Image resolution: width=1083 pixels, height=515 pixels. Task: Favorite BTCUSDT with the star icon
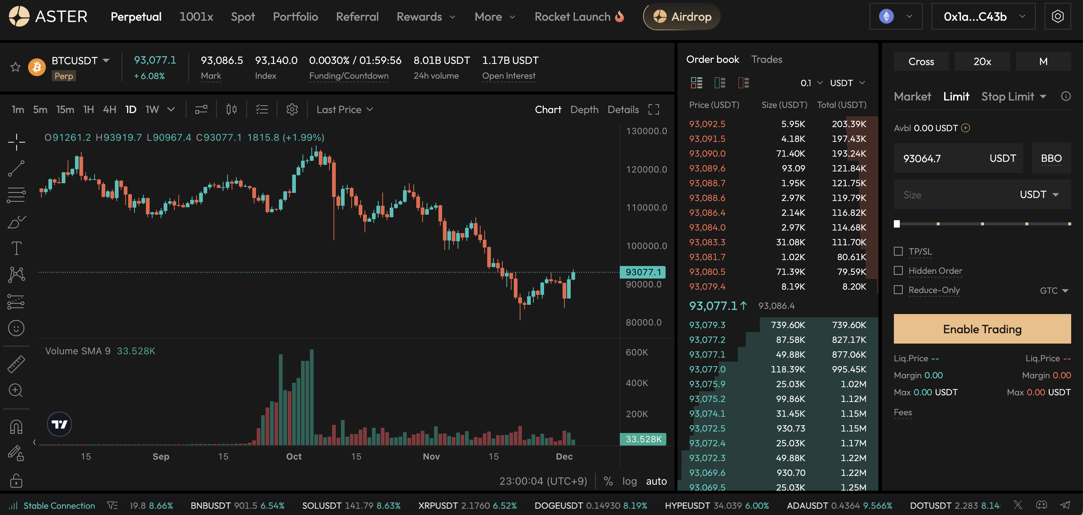click(16, 67)
